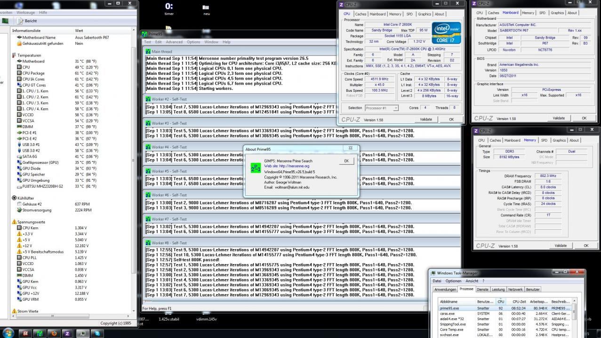The width and height of the screenshot is (601, 338).
Task: Select the Core Temp.exe process row
Action: coord(505,330)
